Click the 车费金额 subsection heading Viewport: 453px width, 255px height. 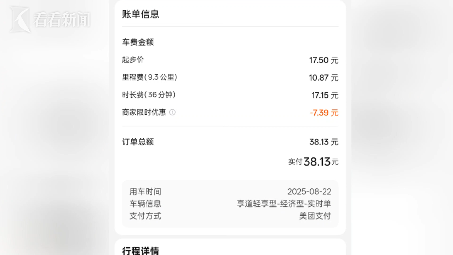(x=138, y=42)
